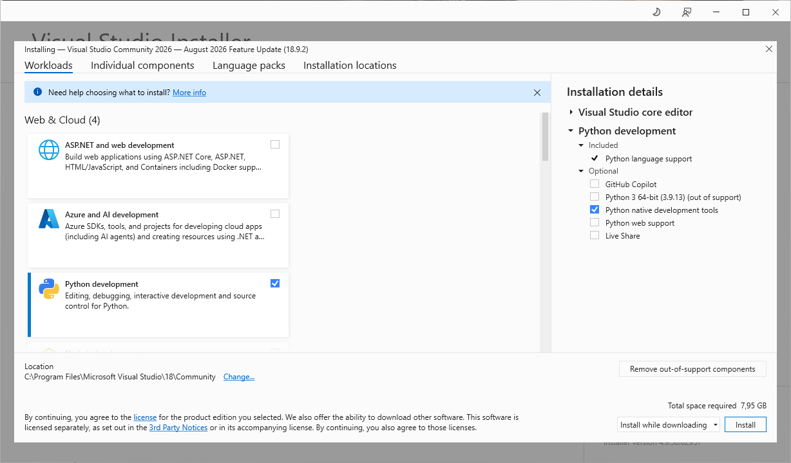Viewport: 791px width, 463px height.
Task: Enable Python 3 64-bit (3.9.13) component
Action: coord(595,197)
